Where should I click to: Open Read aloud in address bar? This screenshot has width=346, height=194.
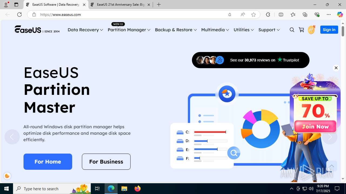click(243, 15)
